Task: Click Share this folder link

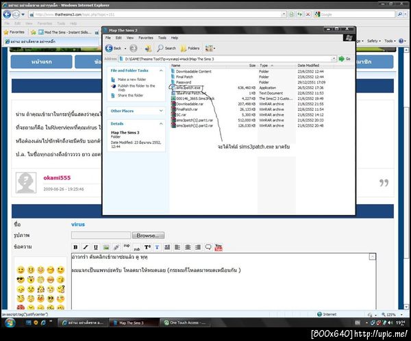Action: tap(130, 95)
